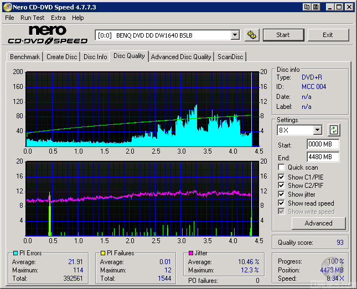Image resolution: width=357 pixels, height=289 pixels.
Task: Toggle the Show jitter checkbox
Action: (282, 195)
